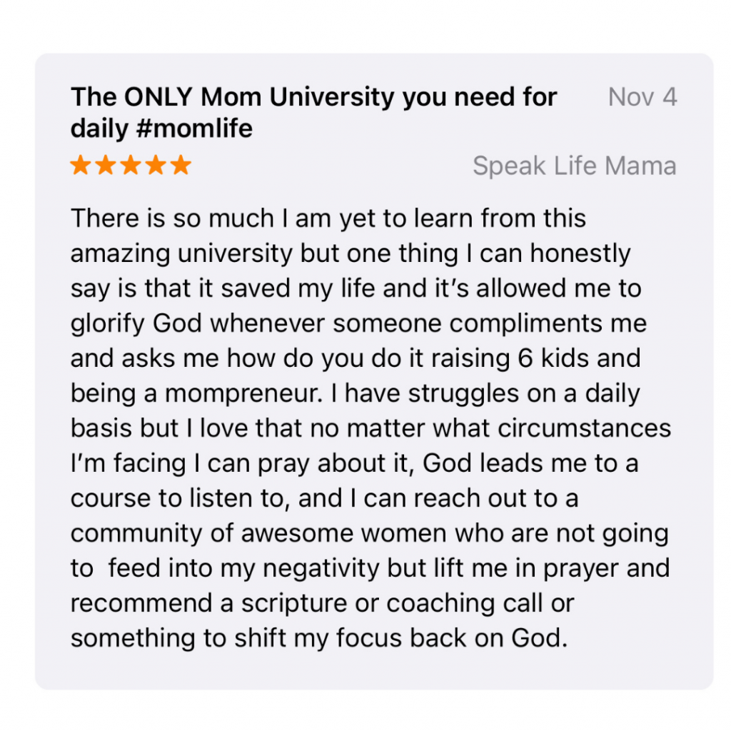Viewport: 731px width, 731px height.
Task: Click the final line 'something to shift my focus'
Action: pos(319,637)
